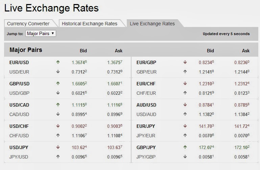
Task: Open the EUR/USD pair link
Action: click(x=19, y=62)
